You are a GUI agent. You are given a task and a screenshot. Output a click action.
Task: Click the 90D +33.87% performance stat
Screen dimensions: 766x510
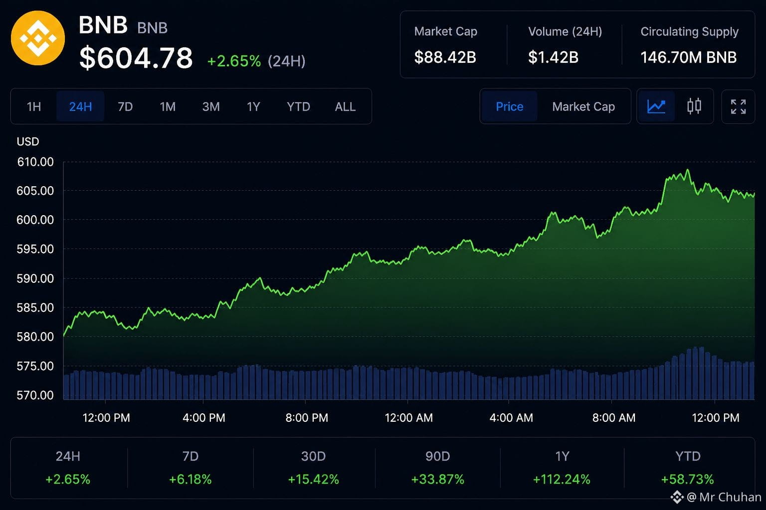[x=437, y=468]
